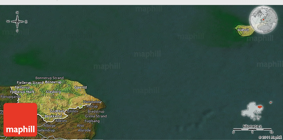The height and width of the screenshot is (140, 283).
Task: Choose the Fuglsang place label
Action: [92, 121]
